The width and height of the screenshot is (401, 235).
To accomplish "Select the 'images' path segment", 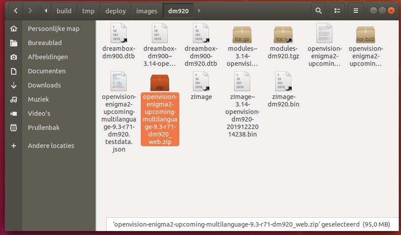I will (x=147, y=11).
